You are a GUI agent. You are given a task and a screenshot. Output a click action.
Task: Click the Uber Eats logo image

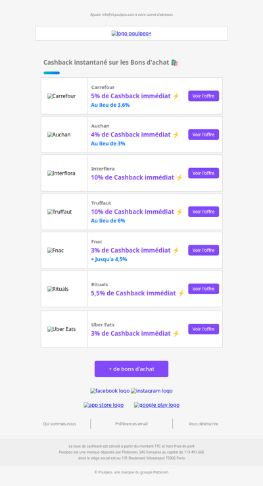pos(62,329)
